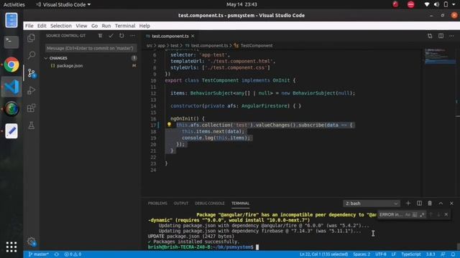Click the lightbulb quick fix icon
The width and height of the screenshot is (460, 258).
point(169,125)
